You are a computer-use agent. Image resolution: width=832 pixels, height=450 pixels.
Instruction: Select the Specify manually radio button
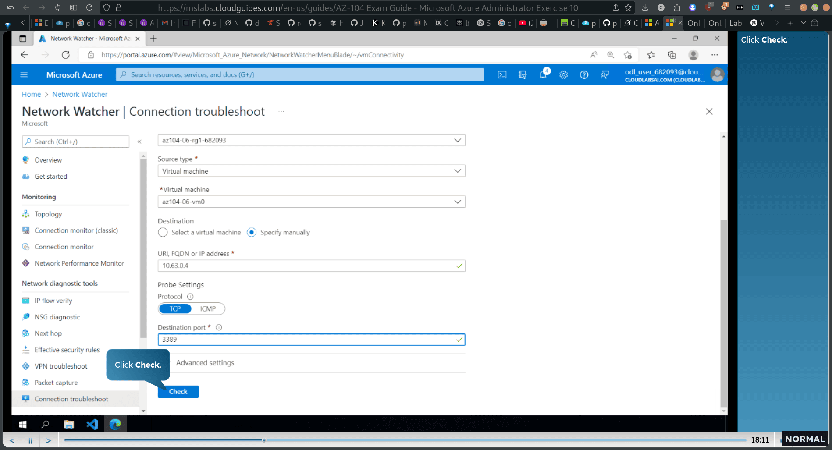(251, 232)
